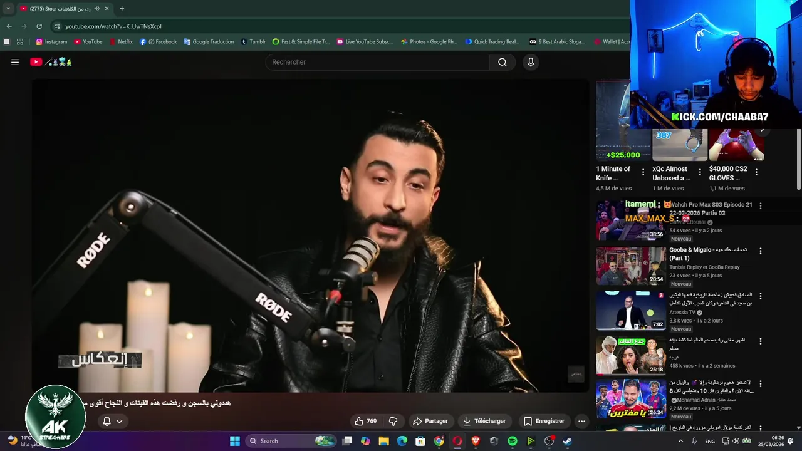Open the Tumblr bookmark
Viewport: 802px width, 451px height.
click(x=253, y=42)
